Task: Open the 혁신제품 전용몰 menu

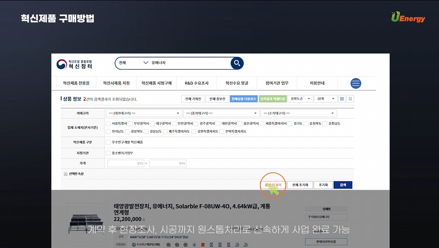Action: click(x=76, y=83)
